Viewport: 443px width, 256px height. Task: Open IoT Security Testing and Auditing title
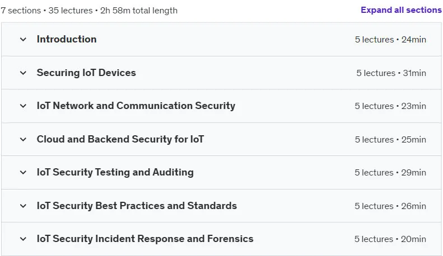click(115, 172)
